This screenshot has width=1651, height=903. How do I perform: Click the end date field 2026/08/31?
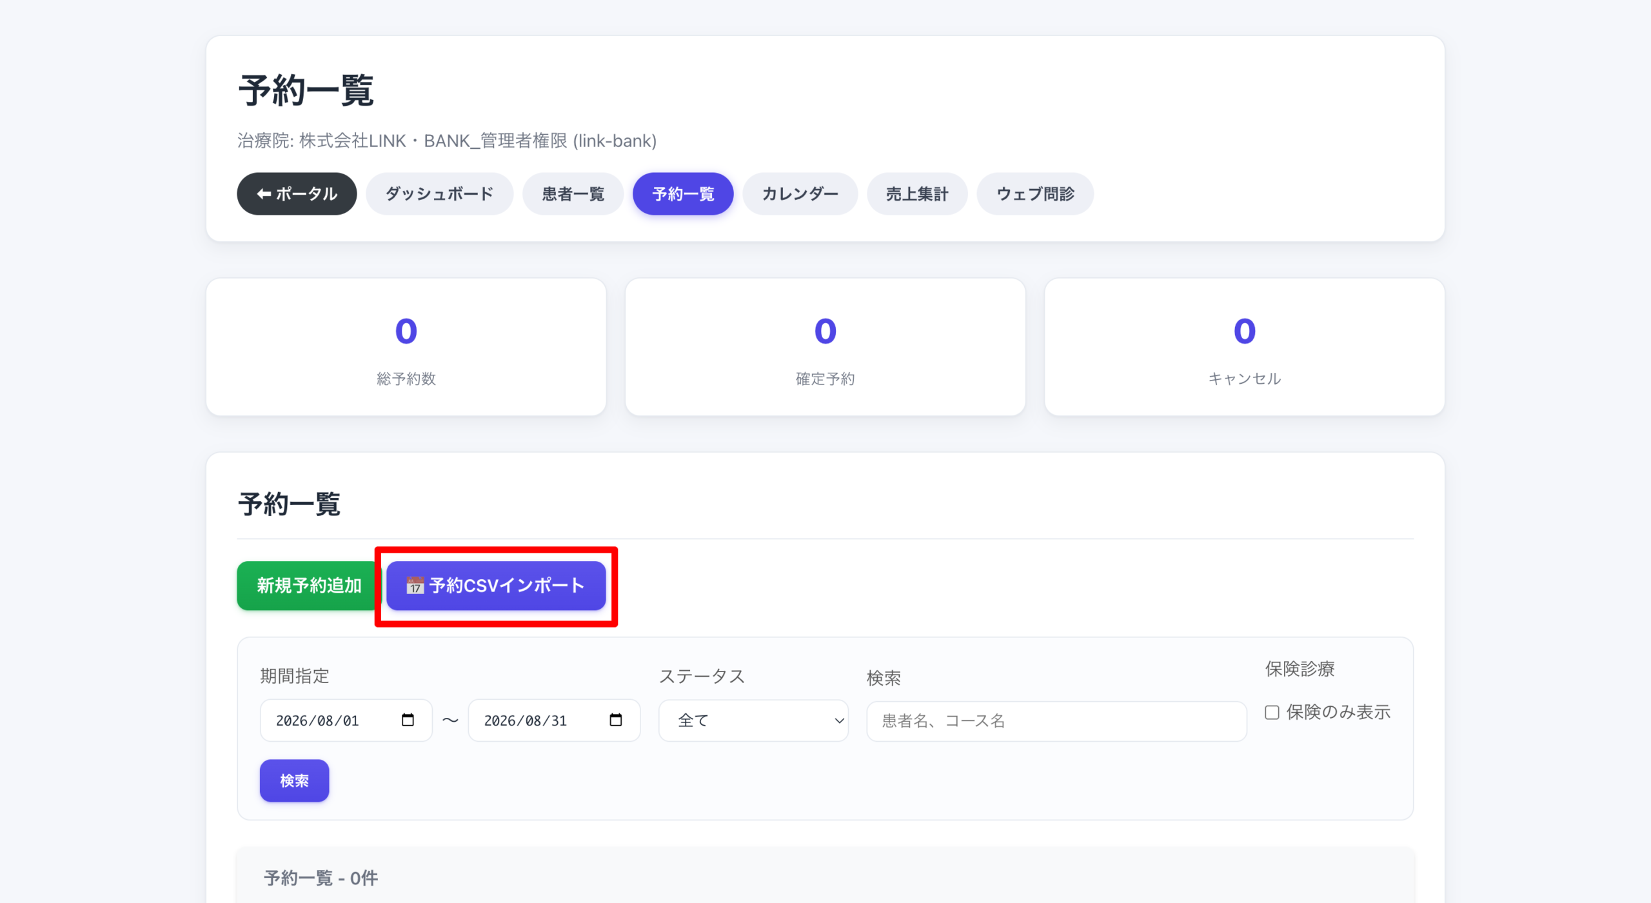click(x=554, y=720)
